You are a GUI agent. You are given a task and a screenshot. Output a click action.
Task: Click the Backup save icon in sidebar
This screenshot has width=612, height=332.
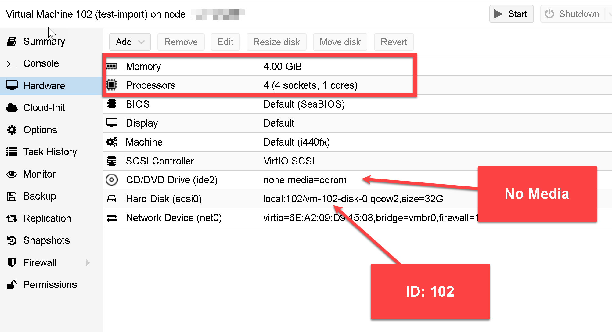(12, 196)
